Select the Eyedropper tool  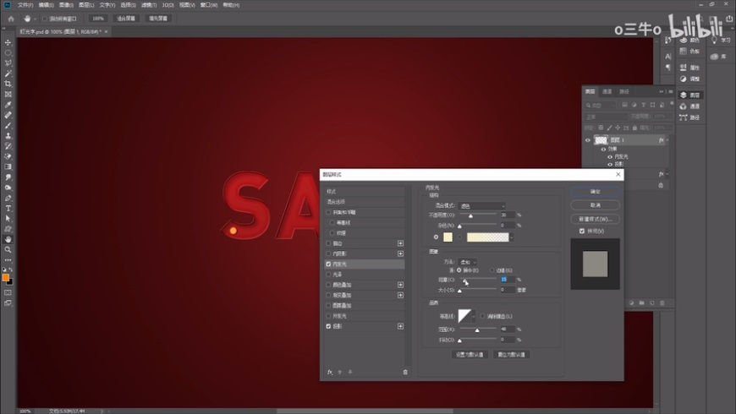[x=8, y=105]
